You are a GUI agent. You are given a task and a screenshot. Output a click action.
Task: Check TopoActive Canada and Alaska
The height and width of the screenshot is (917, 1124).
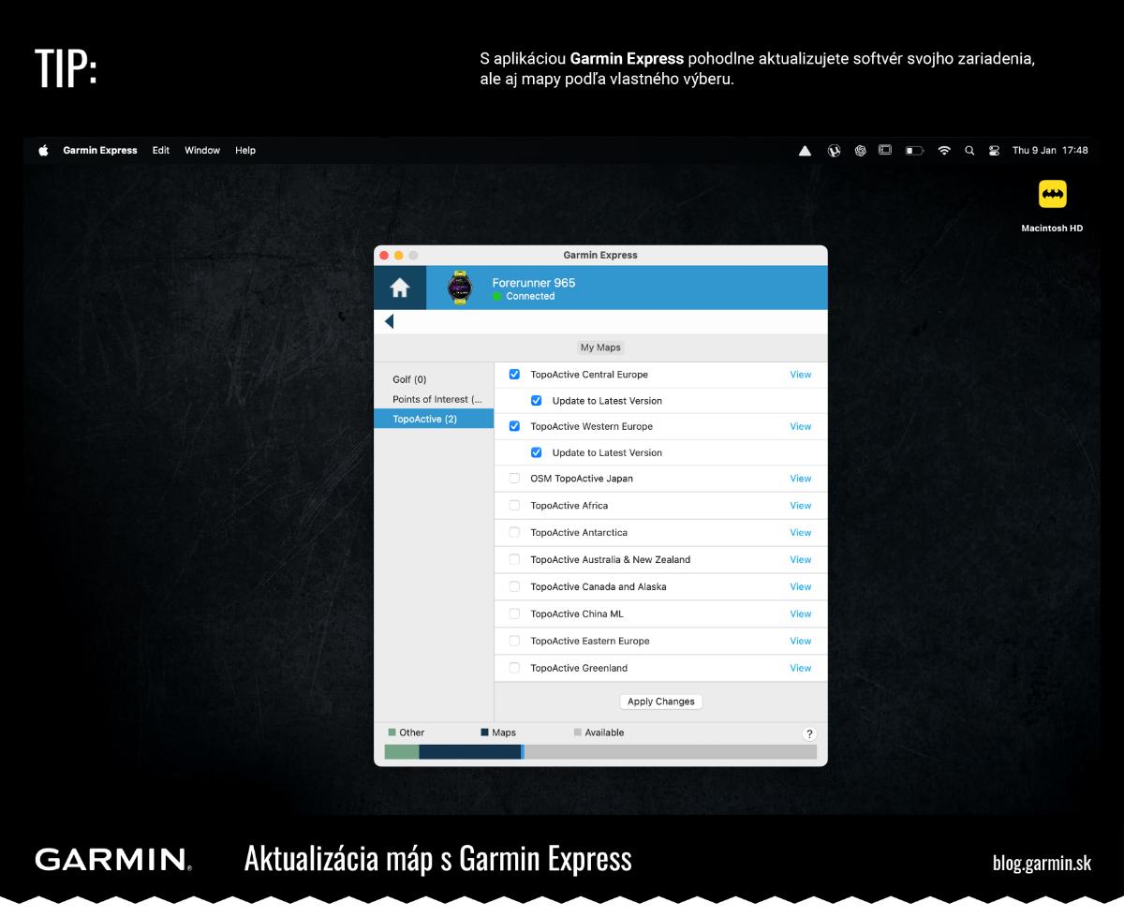514,587
